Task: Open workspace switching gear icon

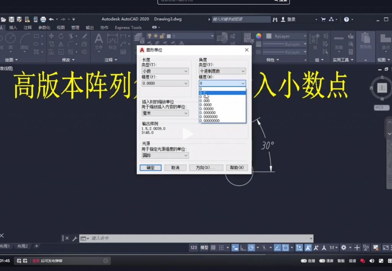Action: (344, 248)
